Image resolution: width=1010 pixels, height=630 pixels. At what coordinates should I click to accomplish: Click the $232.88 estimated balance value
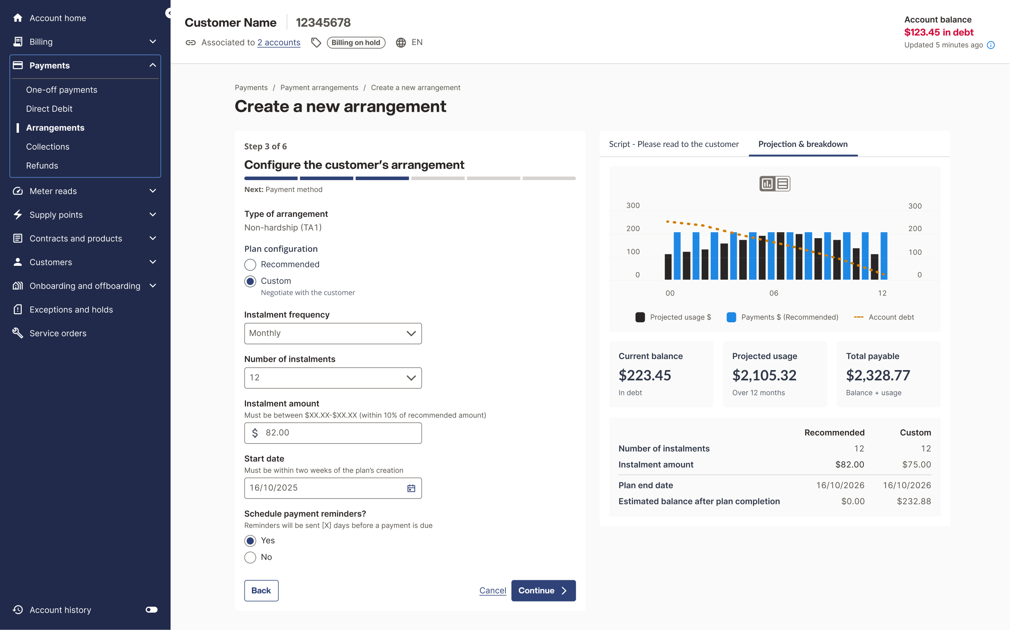(914, 501)
